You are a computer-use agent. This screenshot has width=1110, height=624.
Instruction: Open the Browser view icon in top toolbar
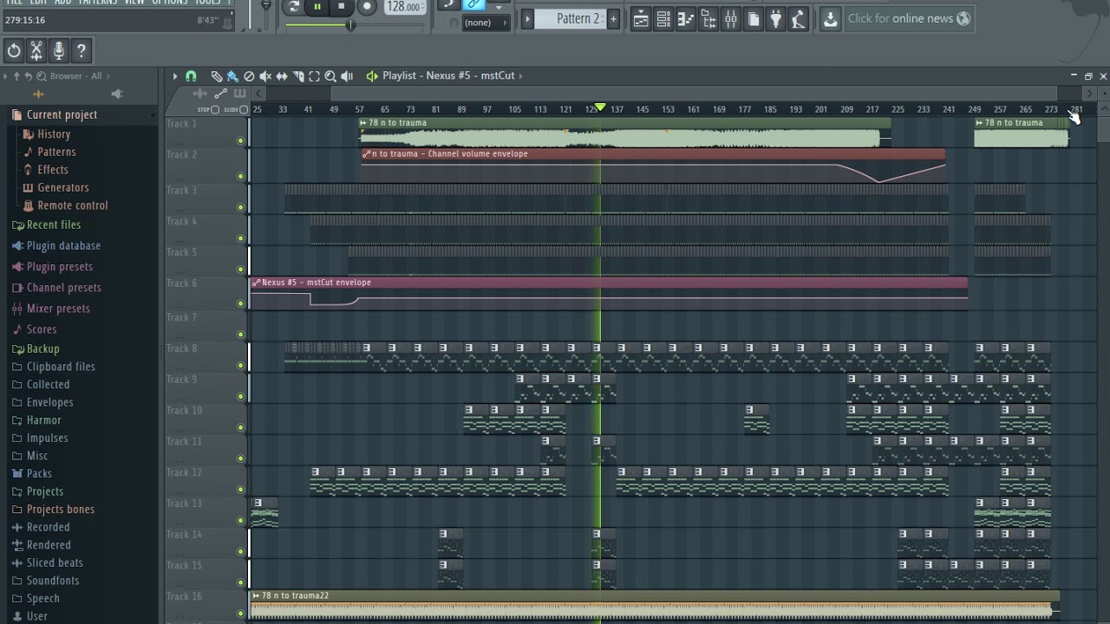708,18
